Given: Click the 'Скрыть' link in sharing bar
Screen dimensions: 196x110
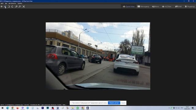Looking at the screenshot, I should click(x=123, y=103).
